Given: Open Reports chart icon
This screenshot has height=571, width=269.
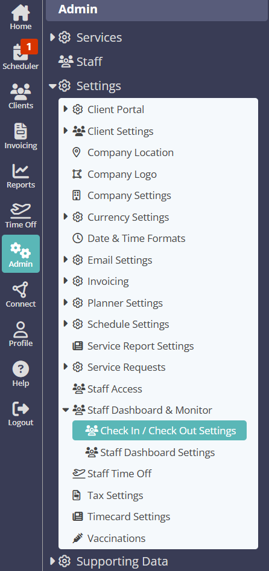Looking at the screenshot, I should [x=21, y=171].
